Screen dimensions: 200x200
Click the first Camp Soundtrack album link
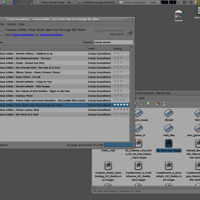tap(23, 34)
